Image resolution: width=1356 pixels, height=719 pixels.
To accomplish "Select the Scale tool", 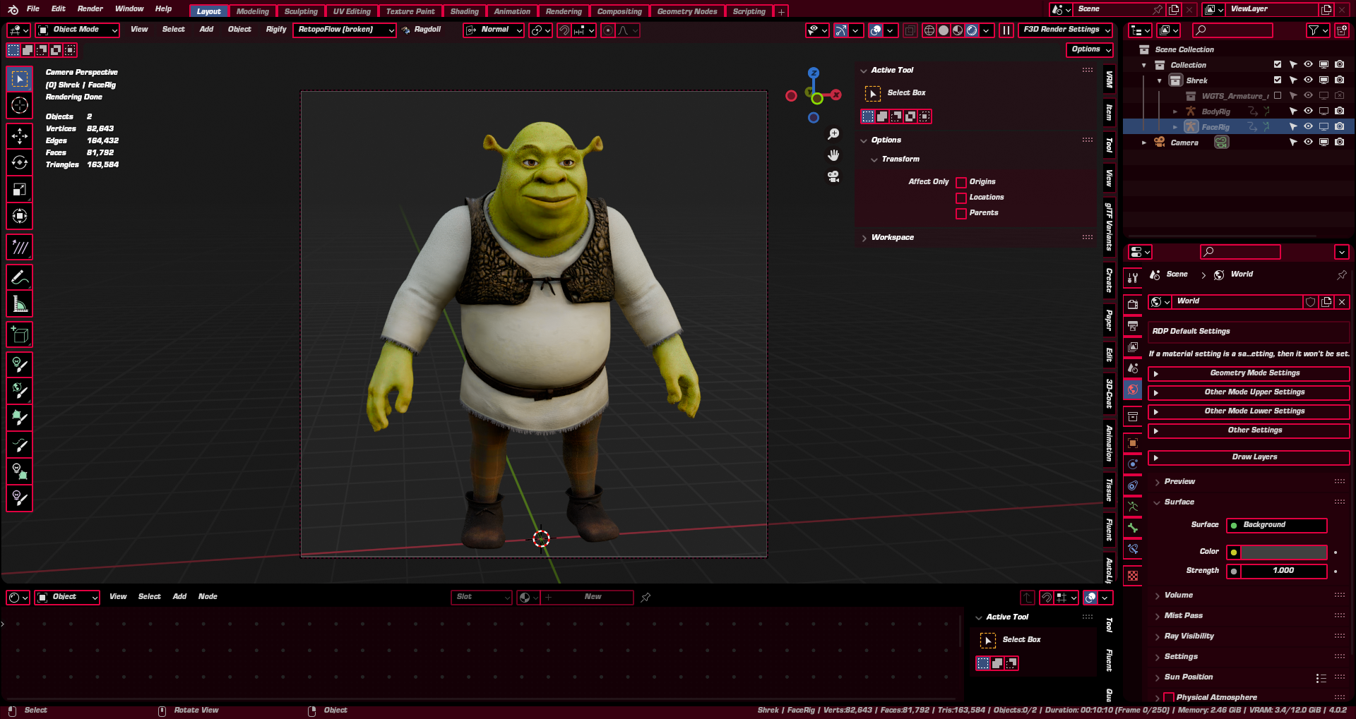I will pyautogui.click(x=20, y=189).
